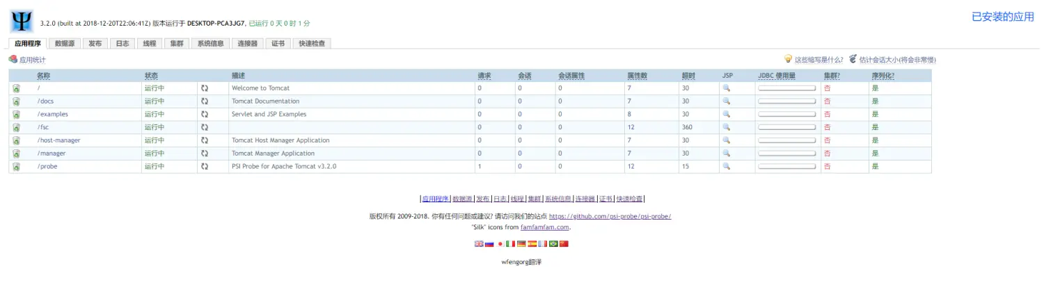Select the 集群 tab
The width and height of the screenshot is (1044, 287).
coord(177,43)
